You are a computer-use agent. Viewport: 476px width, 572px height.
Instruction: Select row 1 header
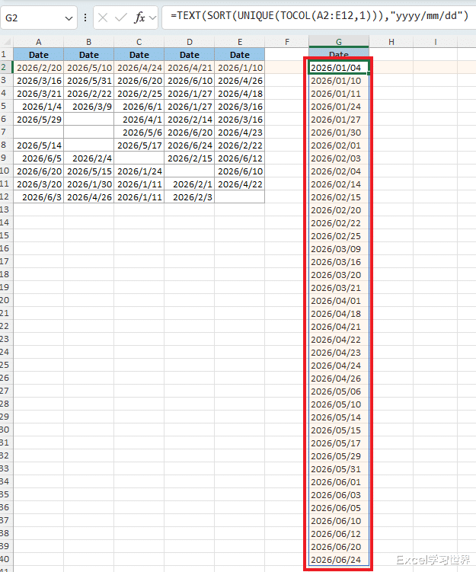tap(5, 54)
